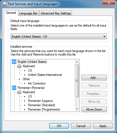This screenshot has width=117, height=133.
Task: Click the RO language badge icon
Action: [x=14, y=88]
